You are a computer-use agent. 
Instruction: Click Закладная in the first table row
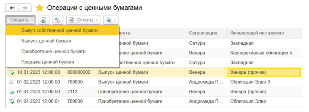coord(242,43)
